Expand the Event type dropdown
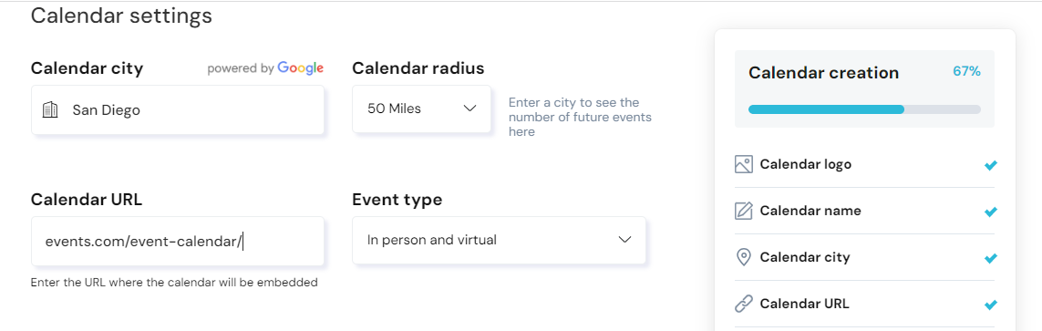This screenshot has width=1042, height=331. [x=499, y=240]
